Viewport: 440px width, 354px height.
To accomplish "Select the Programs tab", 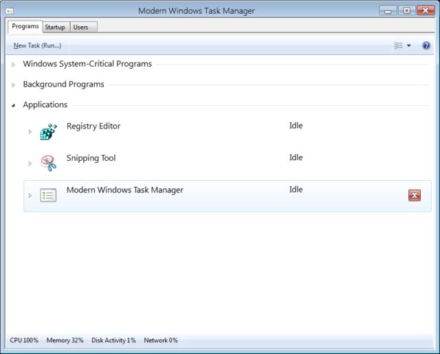I will pos(25,26).
